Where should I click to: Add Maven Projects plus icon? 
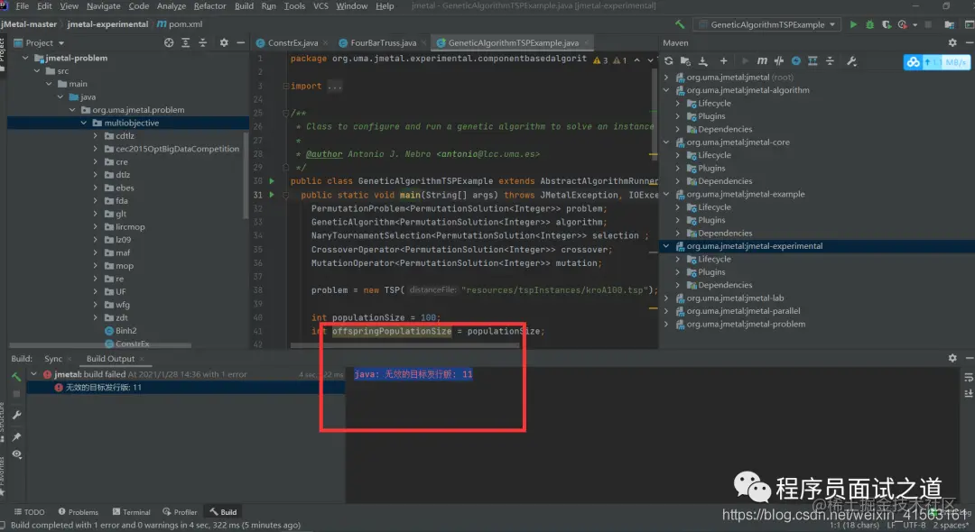point(723,60)
